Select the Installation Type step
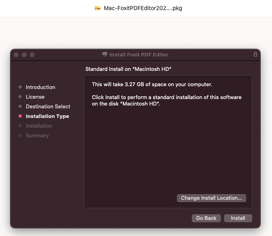This screenshot has height=236, width=272. [x=48, y=116]
